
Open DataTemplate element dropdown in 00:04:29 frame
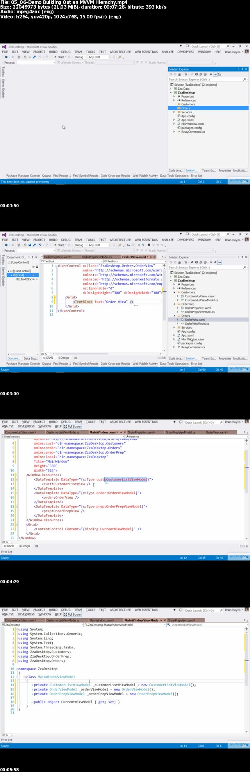pyautogui.click(x=62, y=437)
